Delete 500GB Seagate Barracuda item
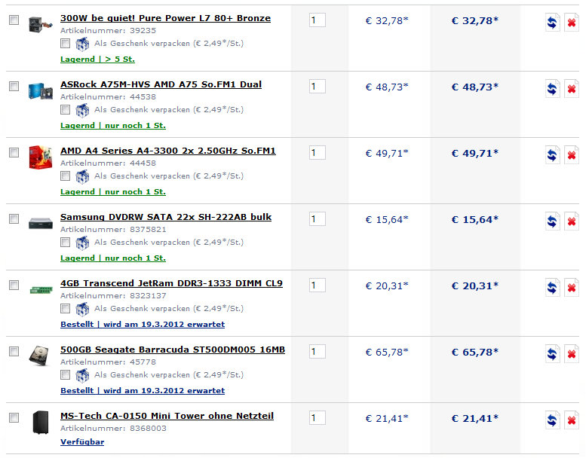The height and width of the screenshot is (458, 586). pyautogui.click(x=572, y=354)
